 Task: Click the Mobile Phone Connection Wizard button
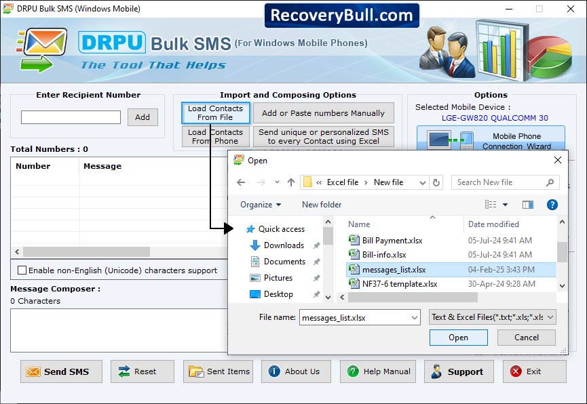pyautogui.click(x=491, y=138)
